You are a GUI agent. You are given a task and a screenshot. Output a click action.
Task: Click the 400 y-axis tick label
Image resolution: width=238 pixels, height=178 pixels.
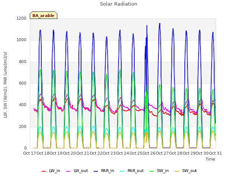[x=23, y=105]
